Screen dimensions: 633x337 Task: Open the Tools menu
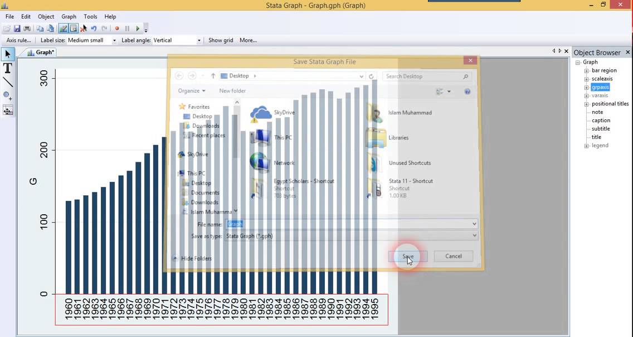(x=90, y=17)
